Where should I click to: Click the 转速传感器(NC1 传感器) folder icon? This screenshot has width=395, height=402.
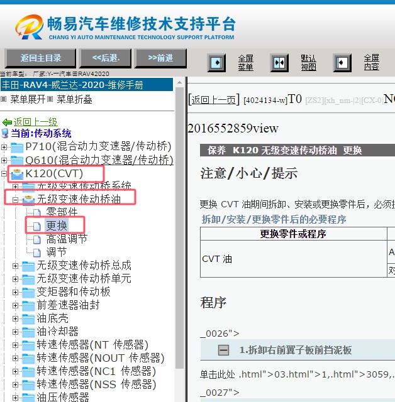point(28,371)
